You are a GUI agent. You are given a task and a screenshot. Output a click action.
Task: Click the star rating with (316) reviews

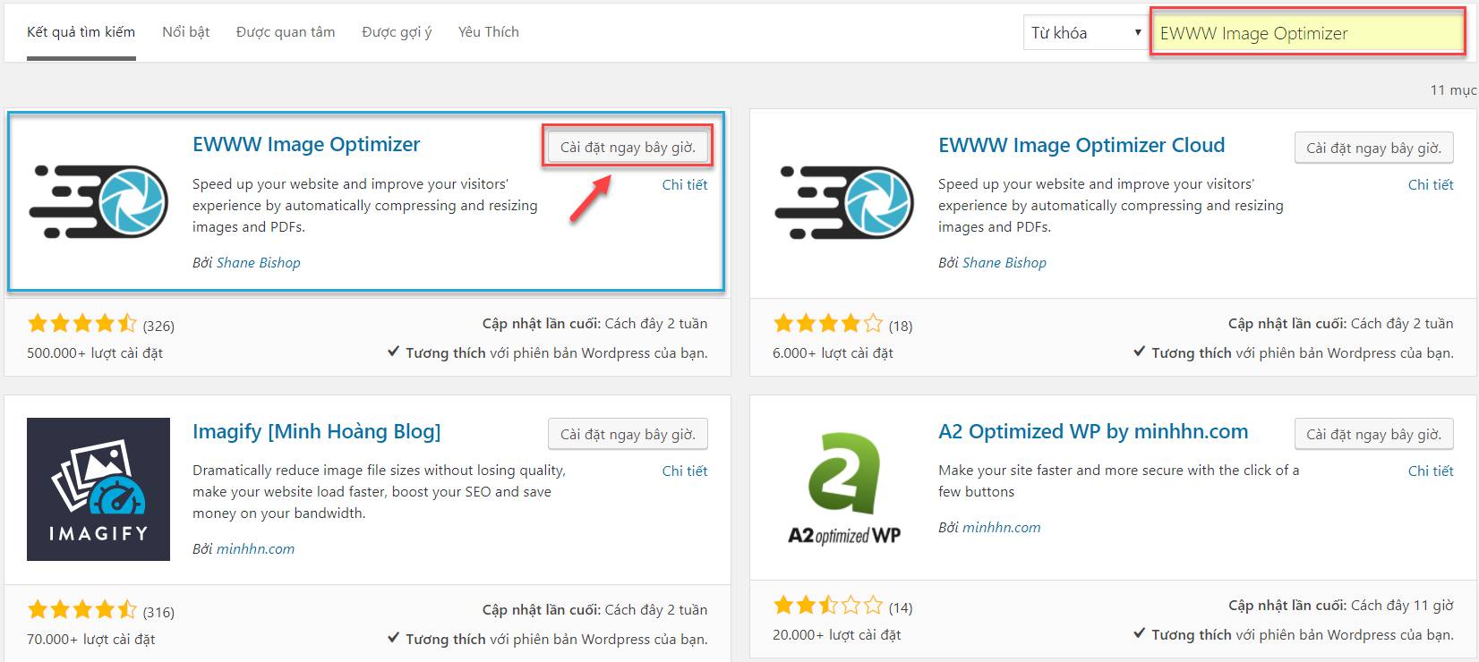82,609
